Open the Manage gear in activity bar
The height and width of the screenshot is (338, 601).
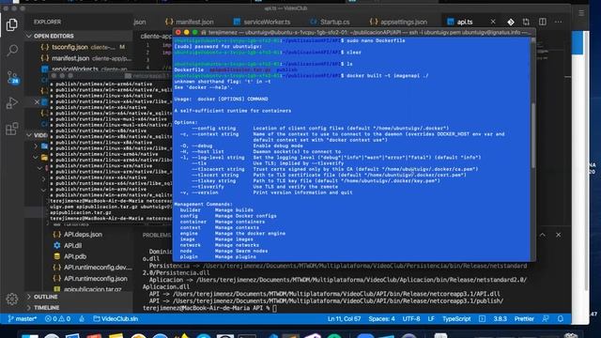pyautogui.click(x=12, y=299)
